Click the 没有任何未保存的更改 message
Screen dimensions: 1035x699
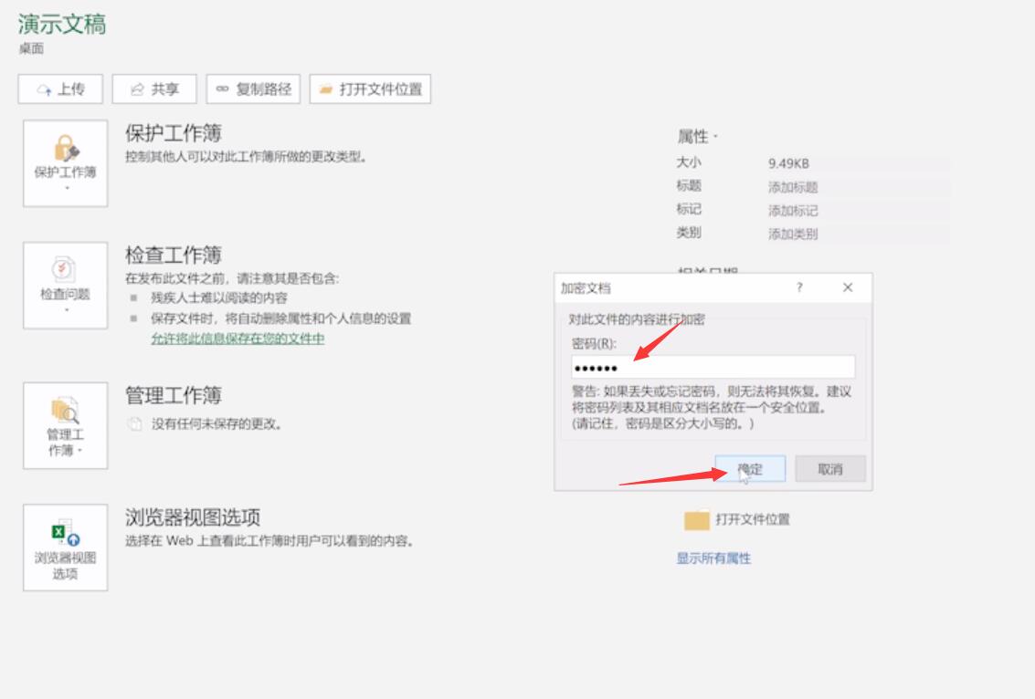[x=217, y=424]
